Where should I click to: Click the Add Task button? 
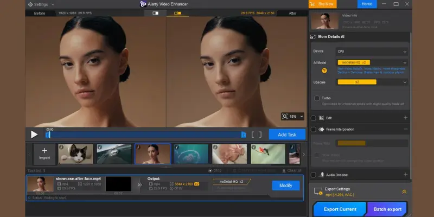pyautogui.click(x=287, y=135)
